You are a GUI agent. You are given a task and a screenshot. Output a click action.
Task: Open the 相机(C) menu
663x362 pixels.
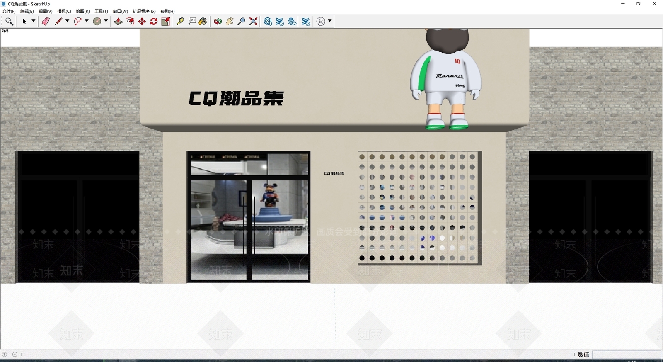(64, 11)
